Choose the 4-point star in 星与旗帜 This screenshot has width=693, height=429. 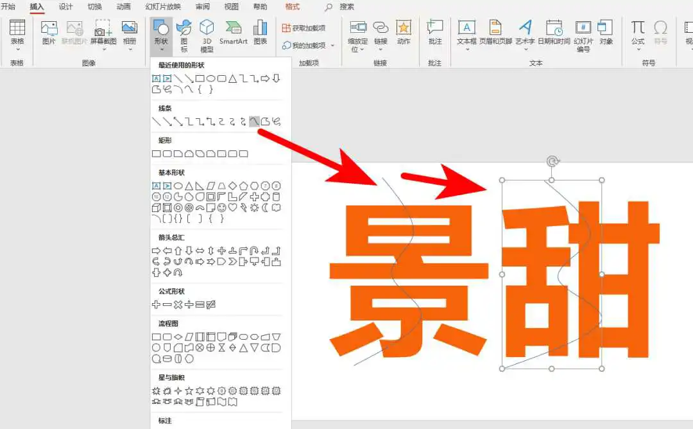click(178, 391)
